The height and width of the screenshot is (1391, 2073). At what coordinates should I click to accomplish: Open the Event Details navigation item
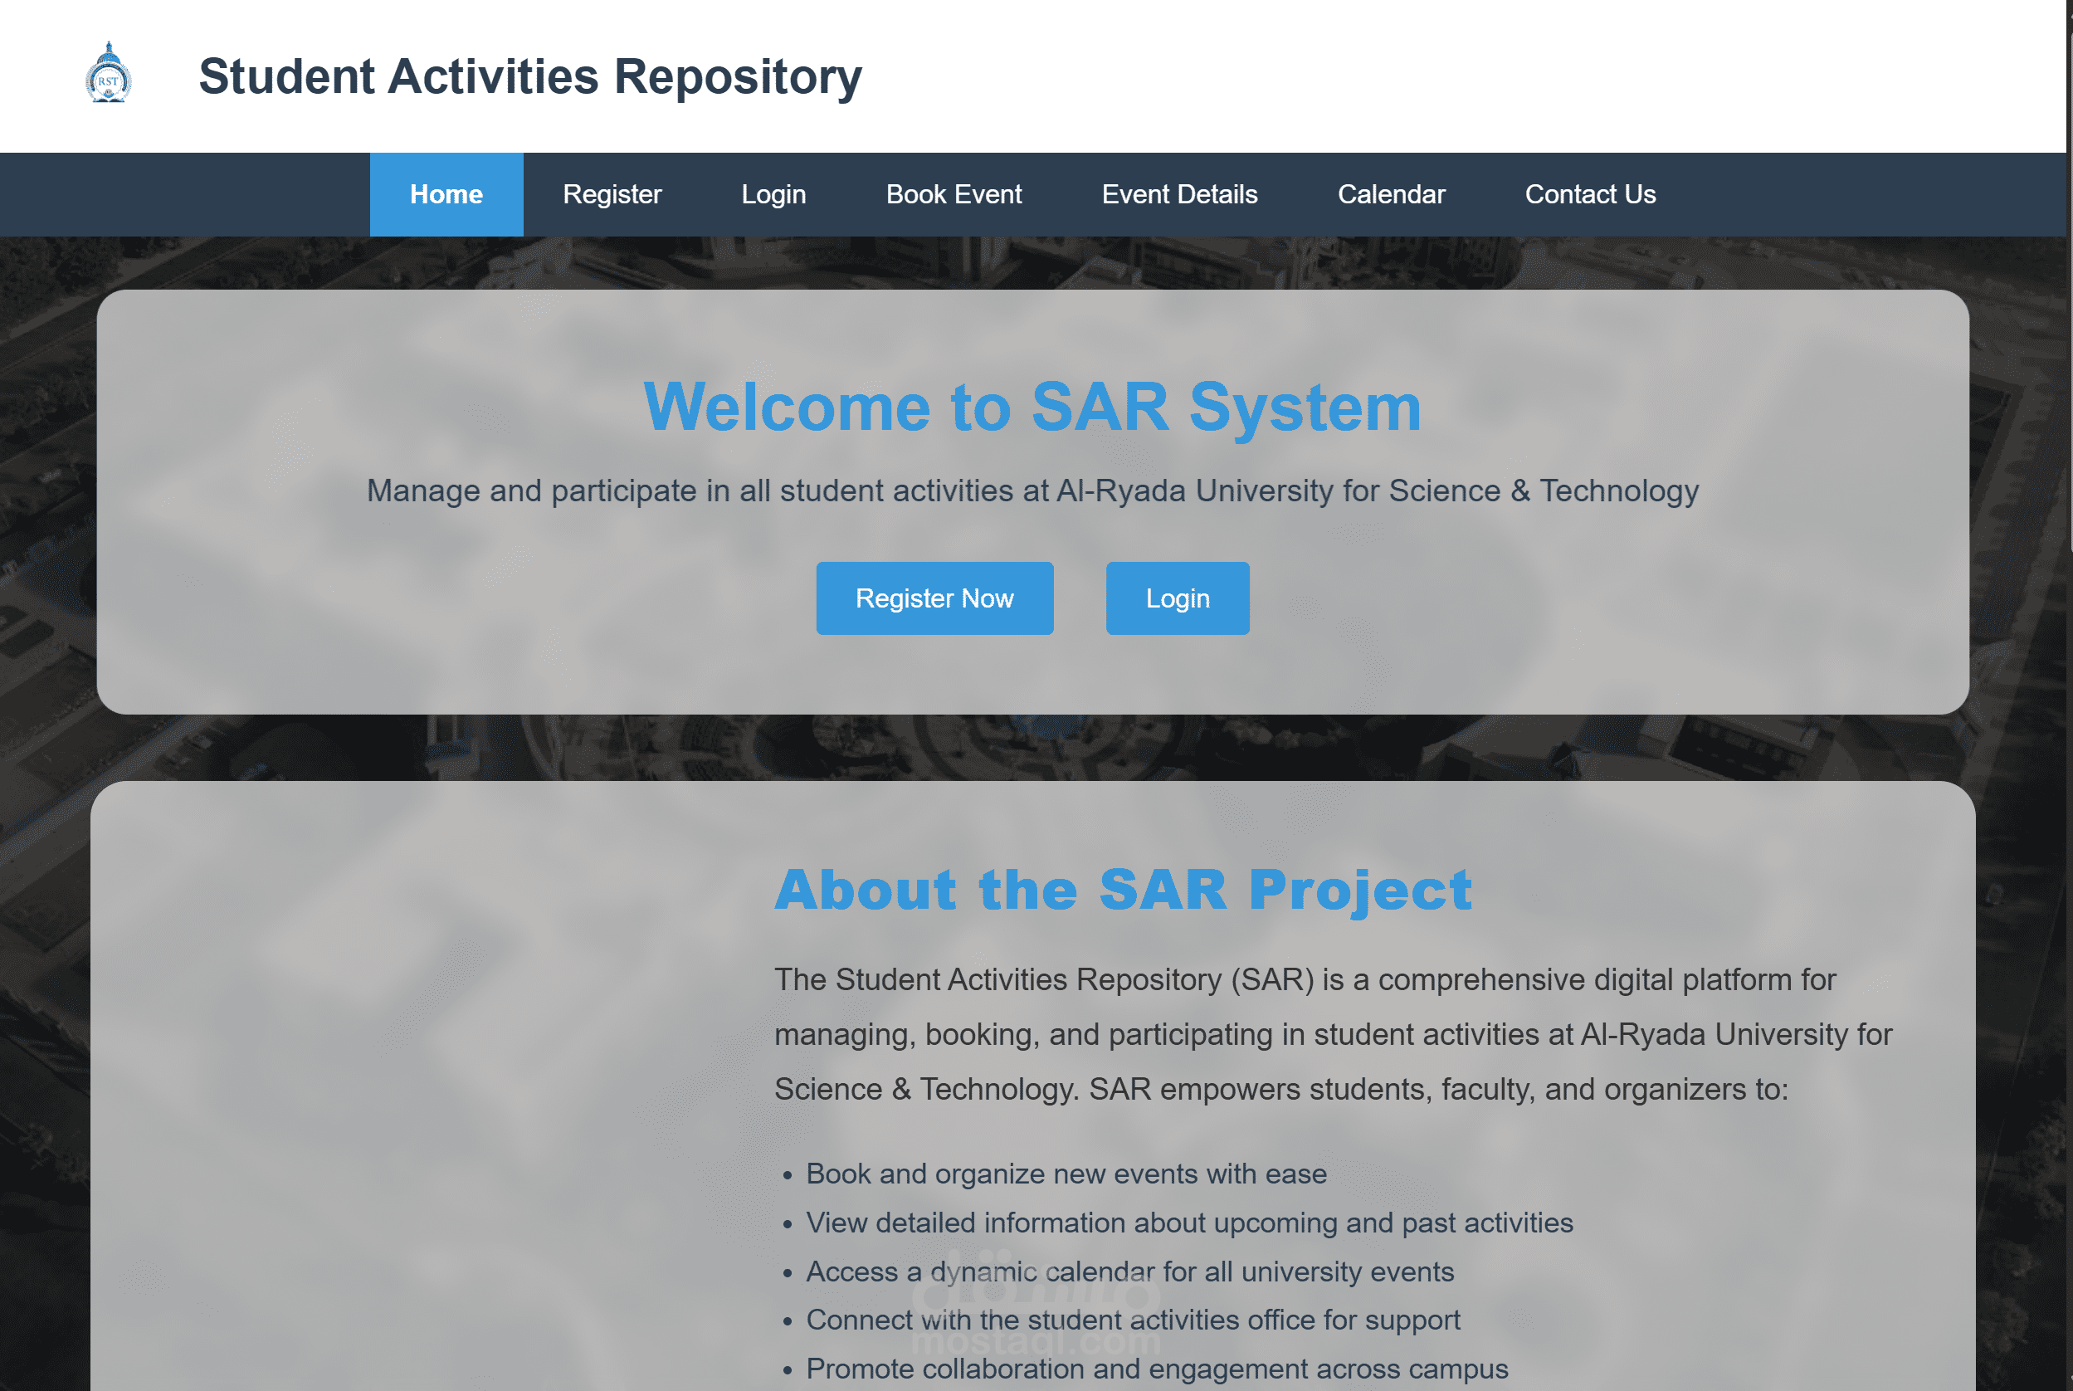(x=1179, y=194)
